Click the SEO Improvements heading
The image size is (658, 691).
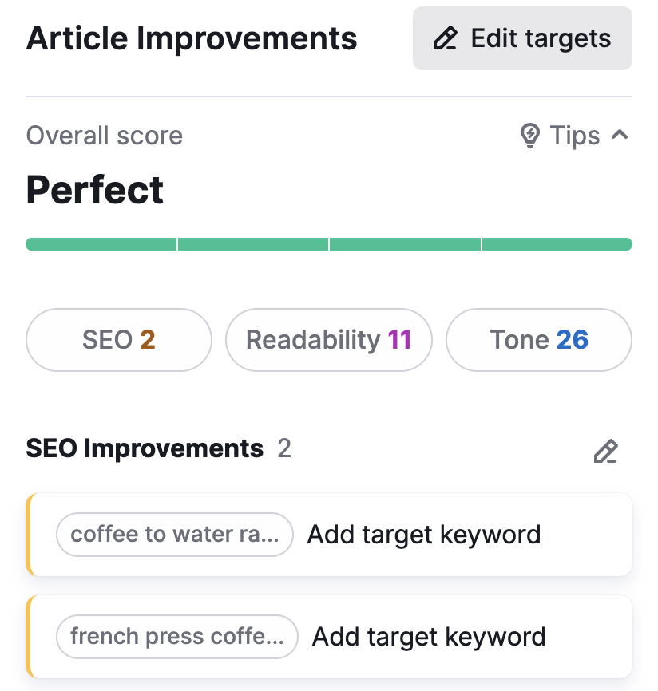point(145,449)
